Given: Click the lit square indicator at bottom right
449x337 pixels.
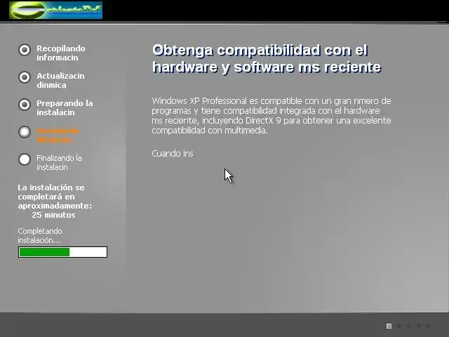Looking at the screenshot, I should [x=389, y=326].
